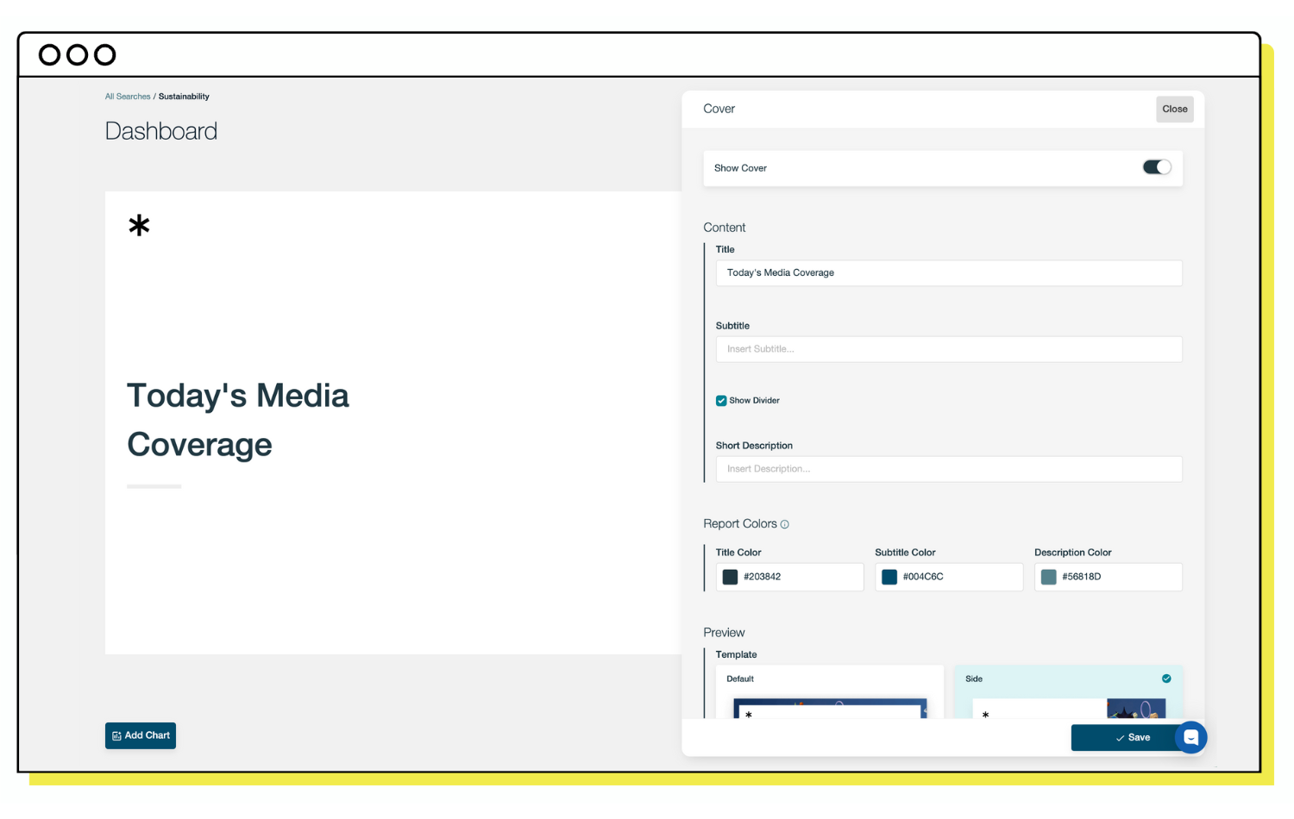Image resolution: width=1294 pixels, height=819 pixels.
Task: Click the chart icon in Add Chart
Action: pos(116,736)
